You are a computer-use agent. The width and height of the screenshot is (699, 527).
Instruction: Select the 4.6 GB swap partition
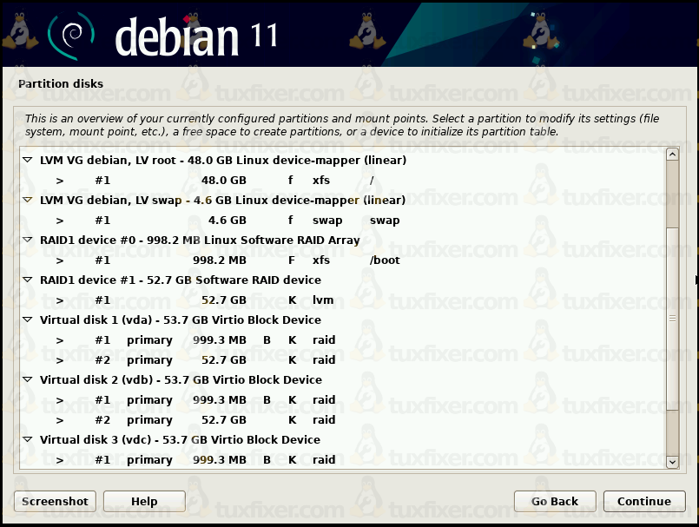coord(217,221)
